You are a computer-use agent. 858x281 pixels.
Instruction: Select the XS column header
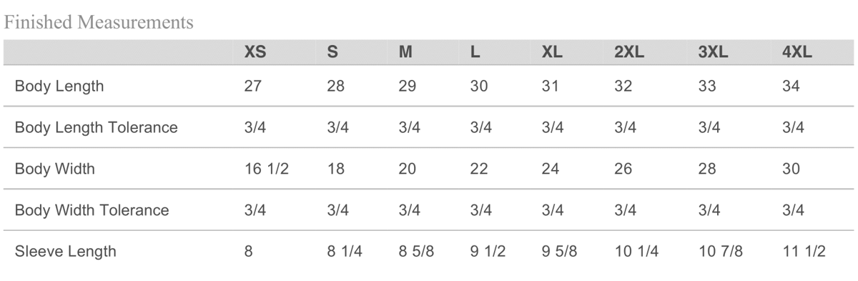(x=255, y=53)
